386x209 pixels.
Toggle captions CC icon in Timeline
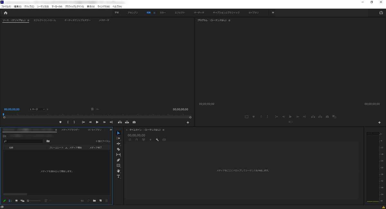(x=164, y=140)
